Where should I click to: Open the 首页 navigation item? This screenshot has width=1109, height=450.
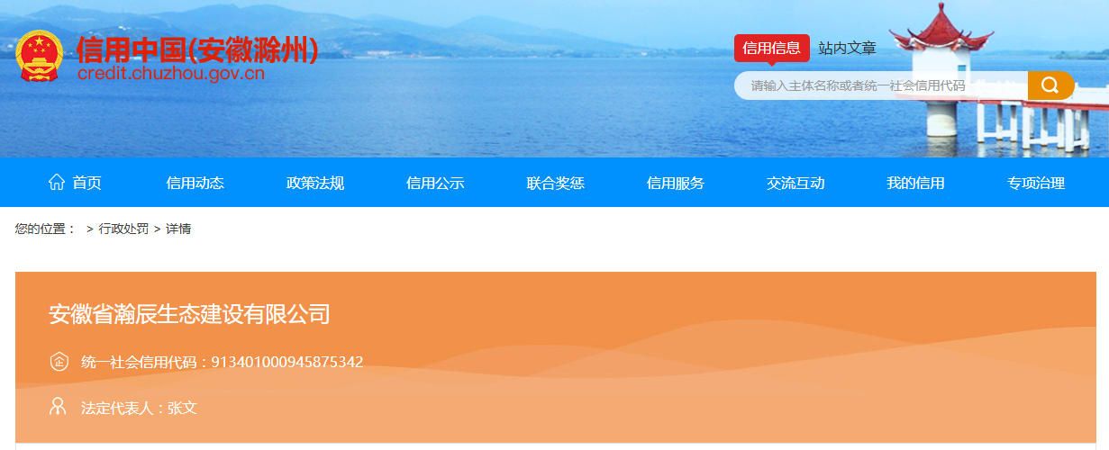pyautogui.click(x=86, y=183)
